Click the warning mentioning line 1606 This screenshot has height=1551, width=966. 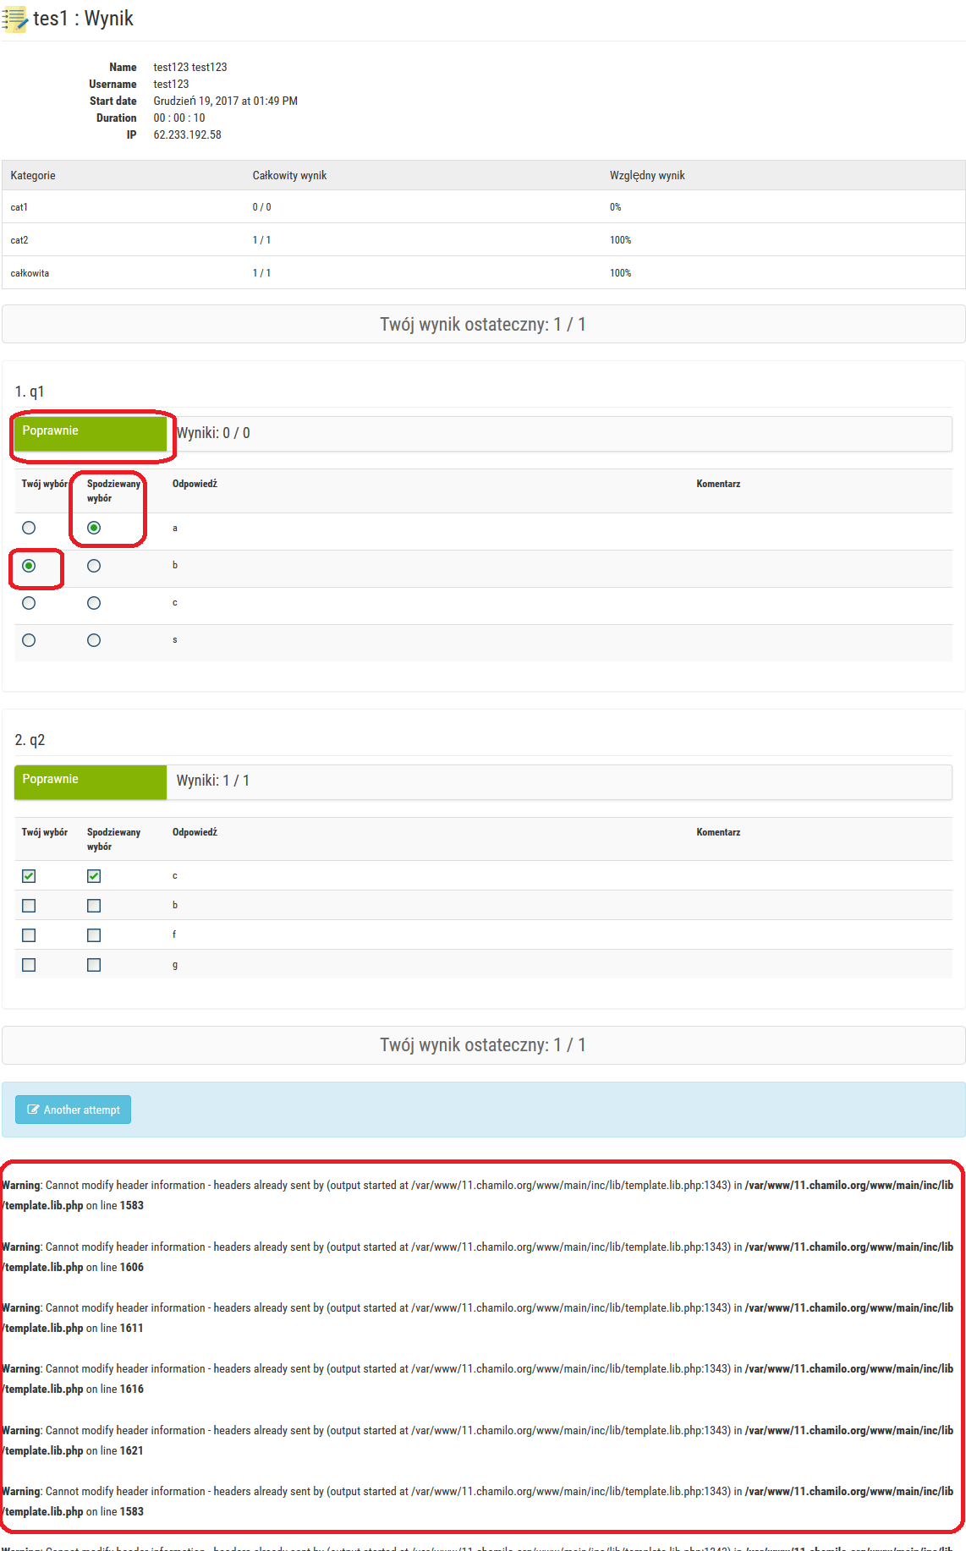(x=478, y=1257)
